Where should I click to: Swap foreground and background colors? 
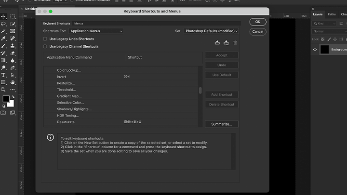click(x=13, y=97)
